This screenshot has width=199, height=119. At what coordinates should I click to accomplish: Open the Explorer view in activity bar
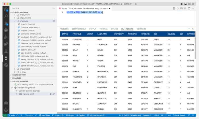6,9
